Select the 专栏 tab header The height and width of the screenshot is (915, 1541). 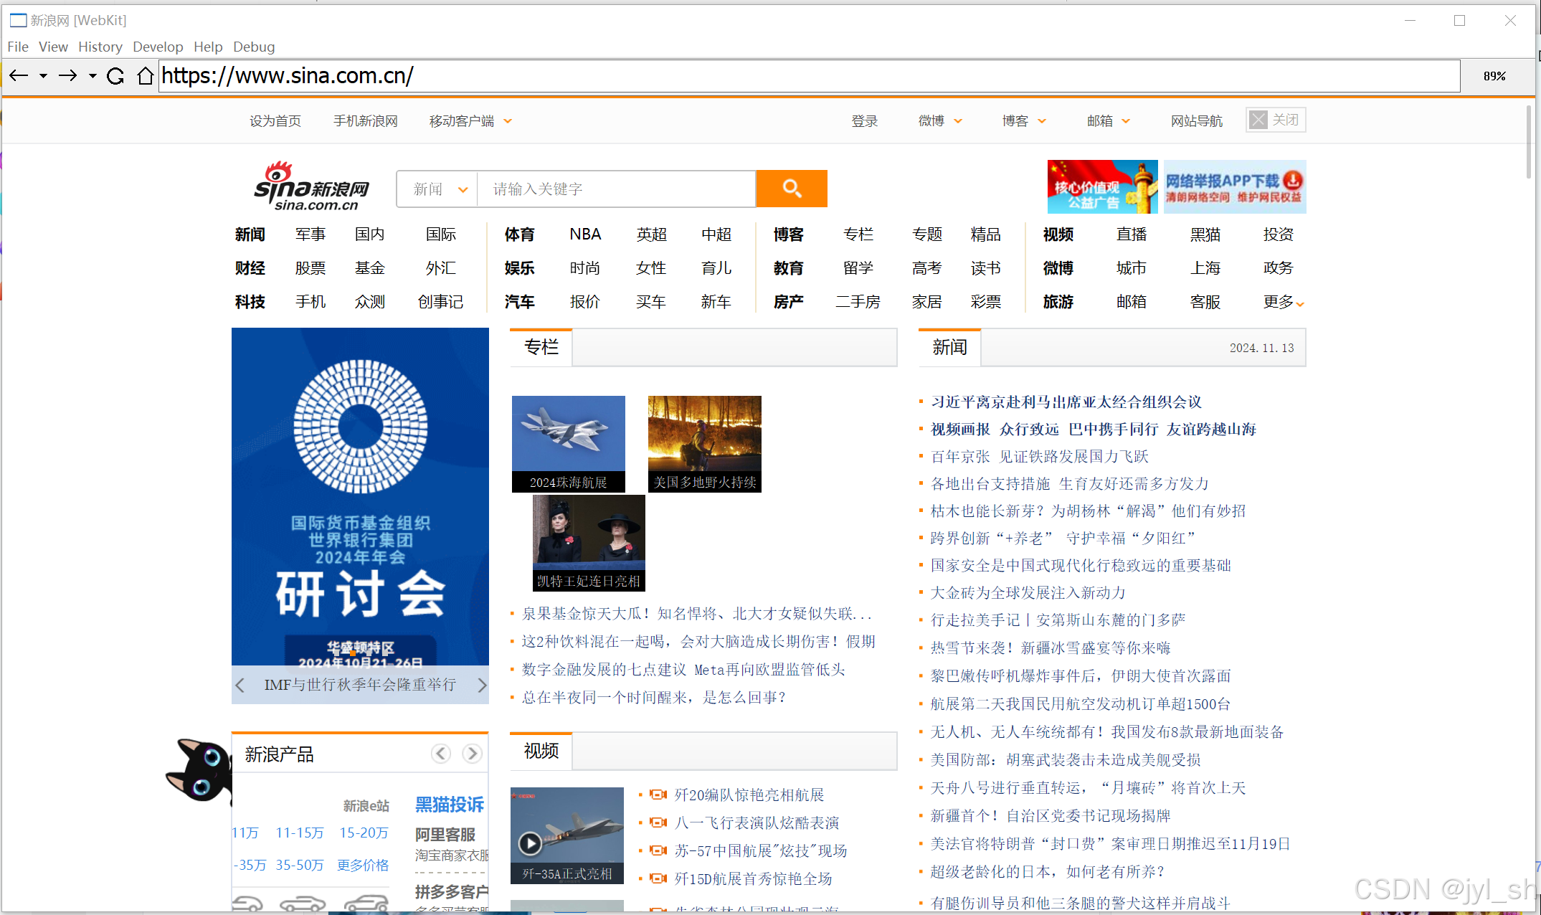click(541, 347)
